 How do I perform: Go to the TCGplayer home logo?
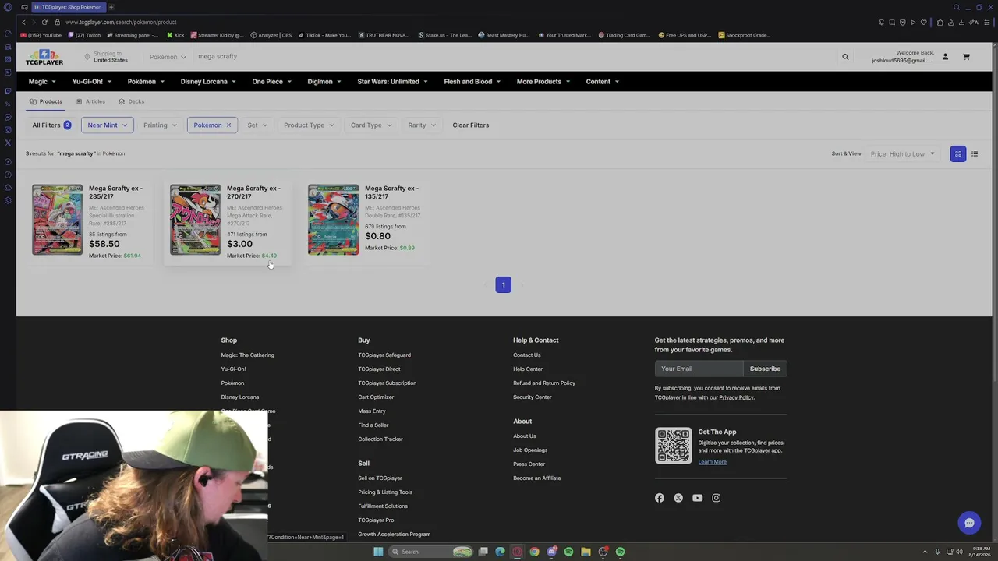coord(44,57)
